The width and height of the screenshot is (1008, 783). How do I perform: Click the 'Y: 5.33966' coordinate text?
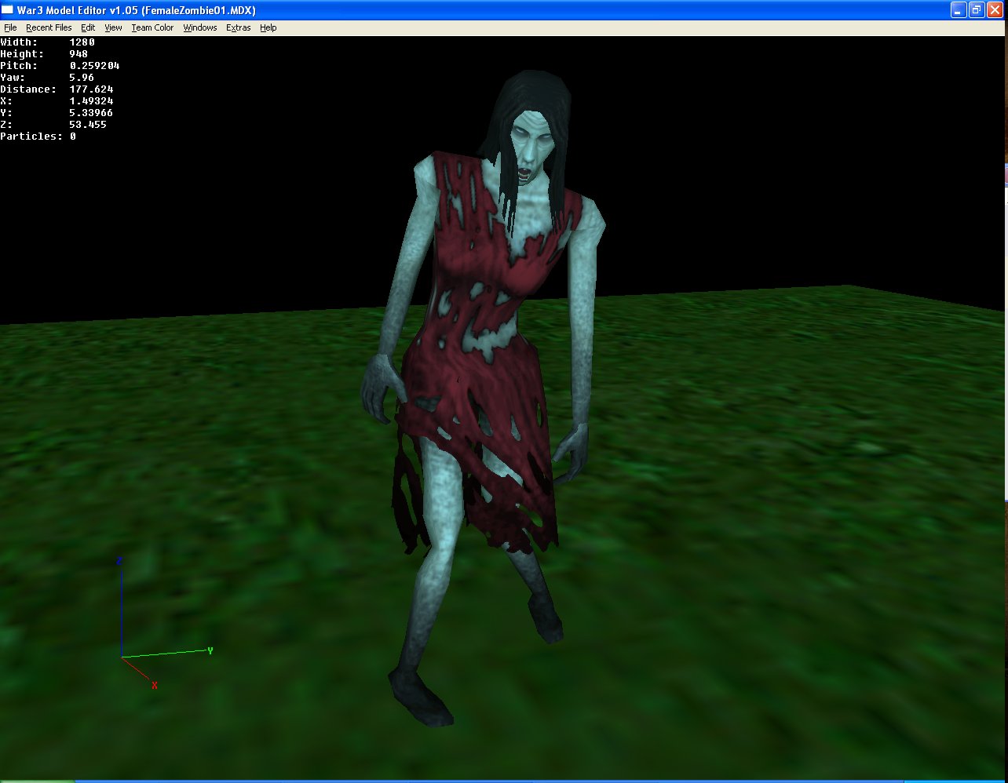[x=57, y=112]
